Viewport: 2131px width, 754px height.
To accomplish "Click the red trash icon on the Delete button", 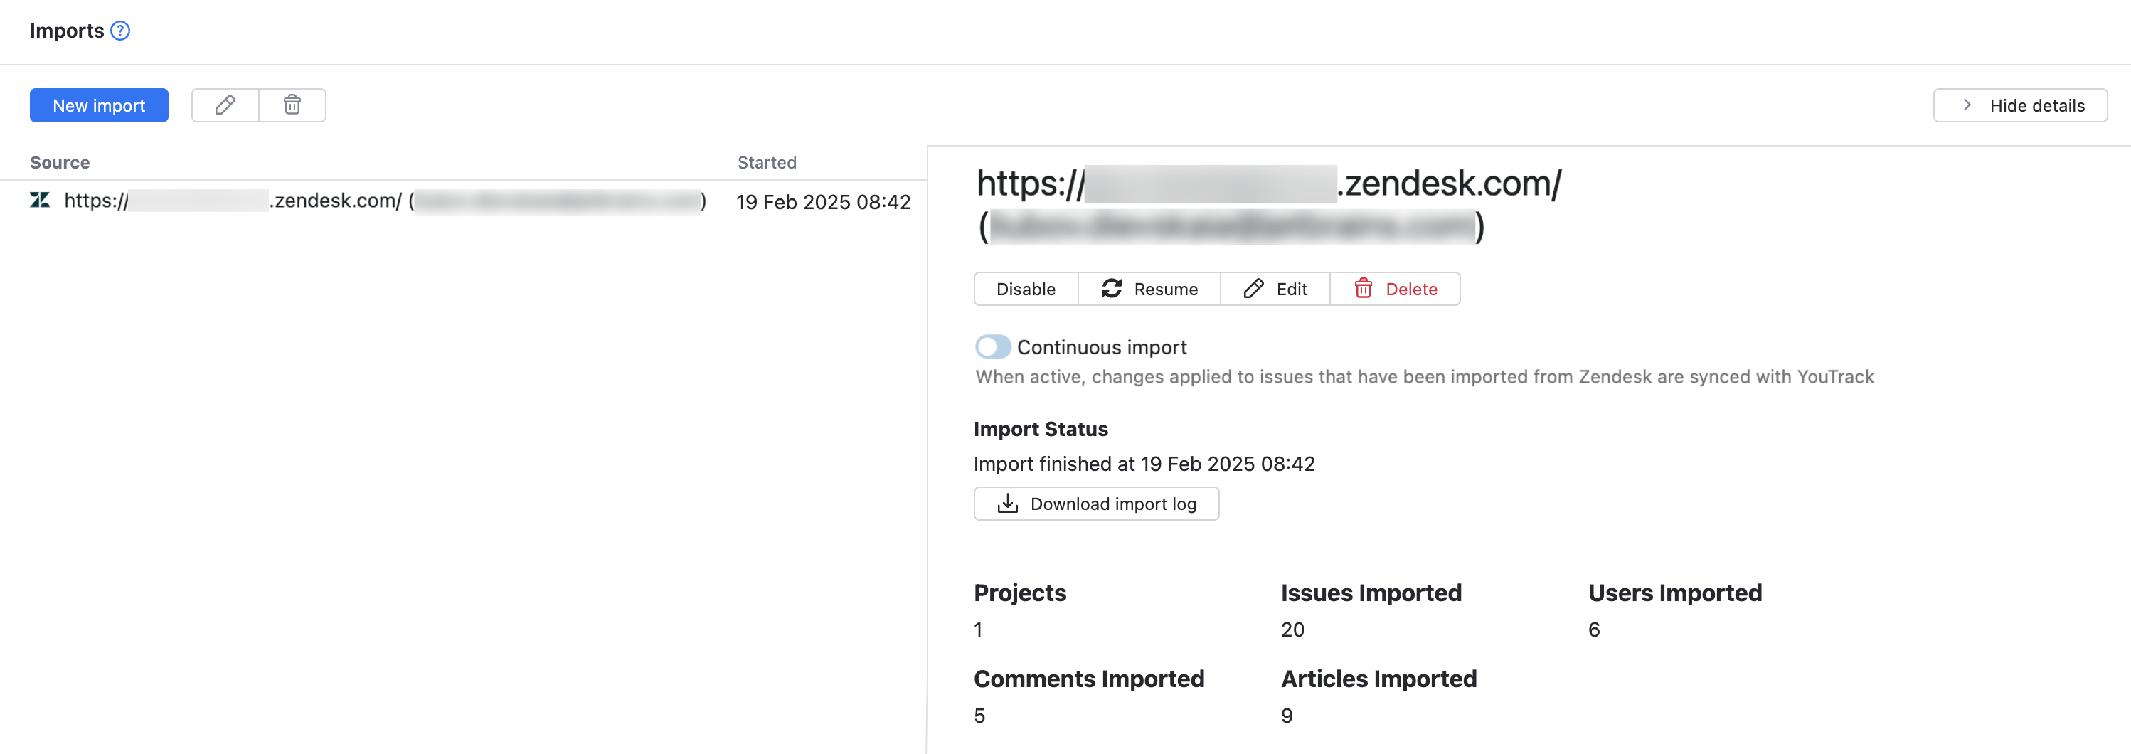I will tap(1363, 289).
